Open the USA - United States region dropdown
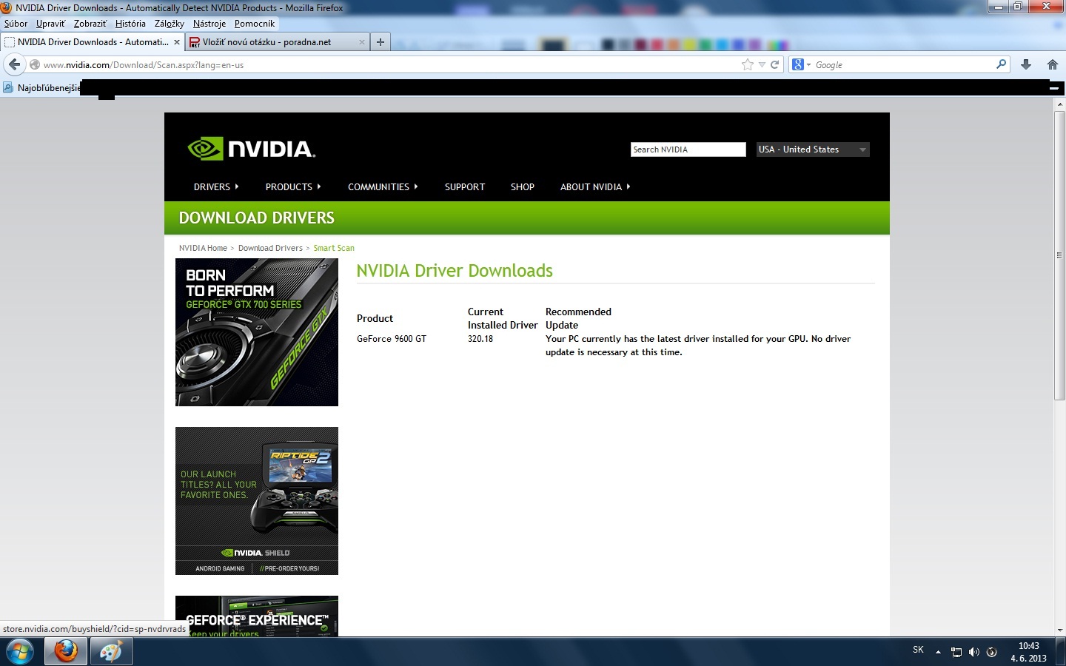1066x666 pixels. pos(813,149)
